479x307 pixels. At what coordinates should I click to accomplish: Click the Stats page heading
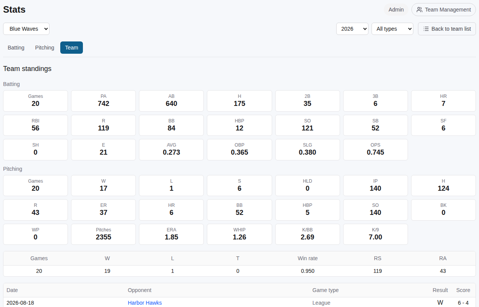click(14, 10)
